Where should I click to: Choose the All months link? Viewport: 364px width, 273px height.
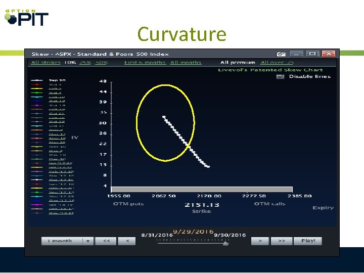pyautogui.click(x=186, y=63)
